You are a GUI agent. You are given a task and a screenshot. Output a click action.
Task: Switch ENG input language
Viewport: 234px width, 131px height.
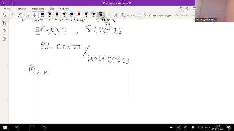point(207,127)
